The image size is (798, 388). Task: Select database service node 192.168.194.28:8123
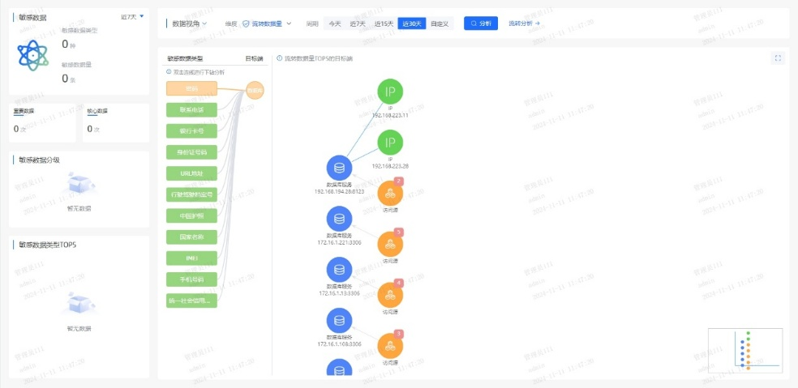click(339, 168)
